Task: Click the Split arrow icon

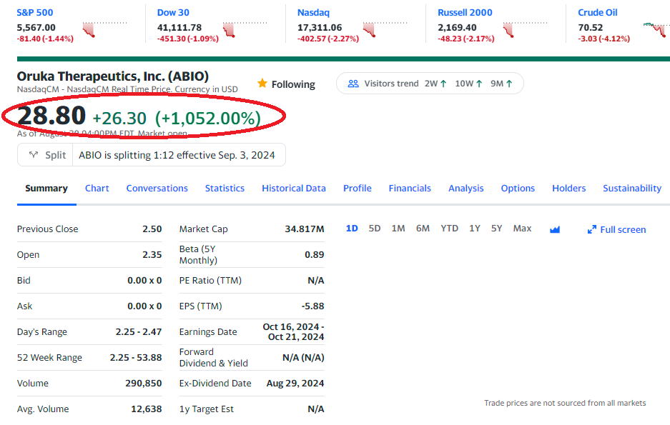Action: (x=34, y=155)
